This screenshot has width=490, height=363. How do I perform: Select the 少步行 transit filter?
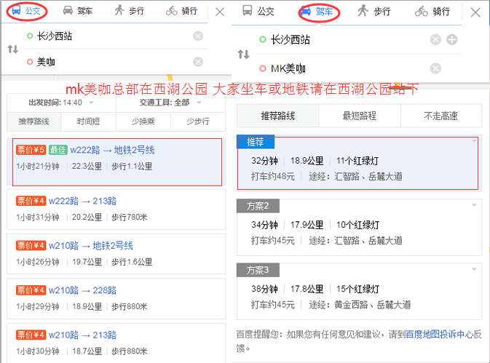(198, 121)
